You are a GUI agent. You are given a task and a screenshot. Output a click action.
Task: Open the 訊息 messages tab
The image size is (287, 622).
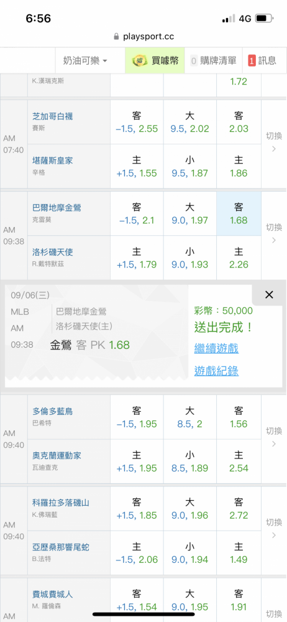point(262,61)
